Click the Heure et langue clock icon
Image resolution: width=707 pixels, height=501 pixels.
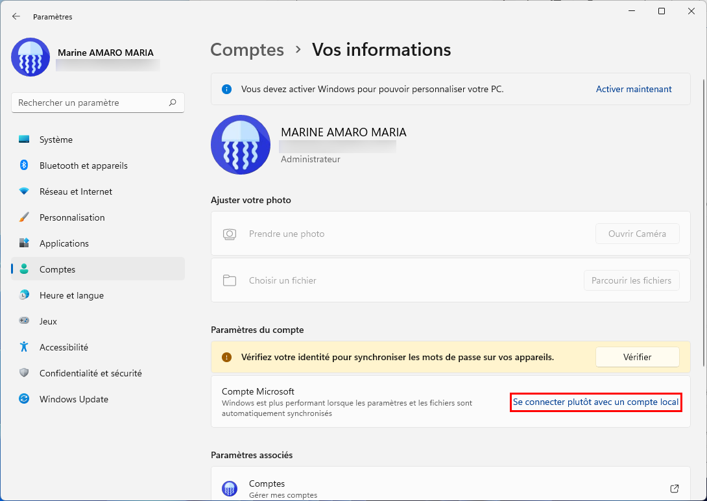click(24, 295)
